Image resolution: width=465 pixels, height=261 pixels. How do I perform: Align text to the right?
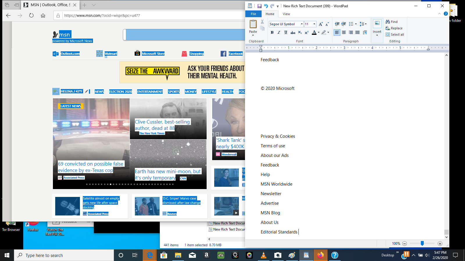coord(351,32)
